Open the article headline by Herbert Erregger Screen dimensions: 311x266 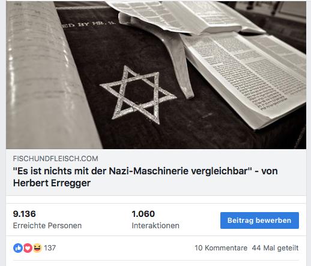click(x=145, y=177)
